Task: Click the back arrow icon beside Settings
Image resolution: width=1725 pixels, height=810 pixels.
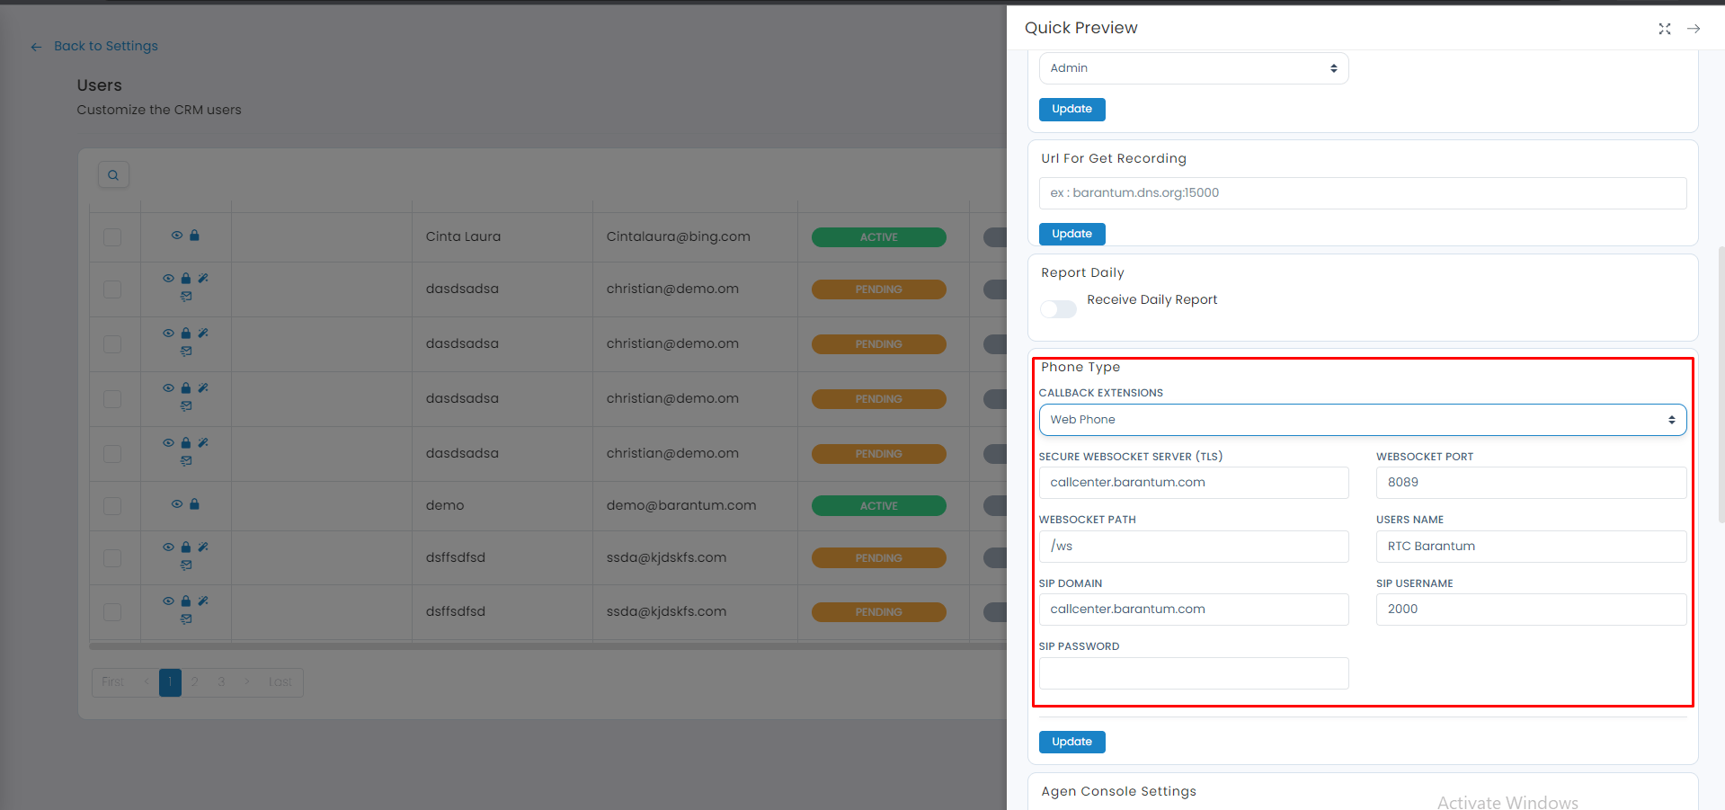Action: point(36,47)
